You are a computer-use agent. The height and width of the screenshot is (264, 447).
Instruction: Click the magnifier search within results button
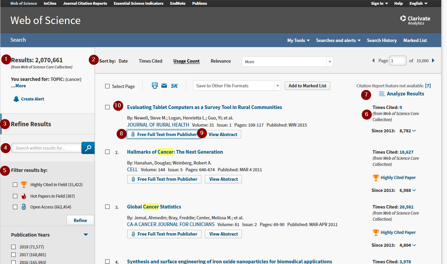88,148
